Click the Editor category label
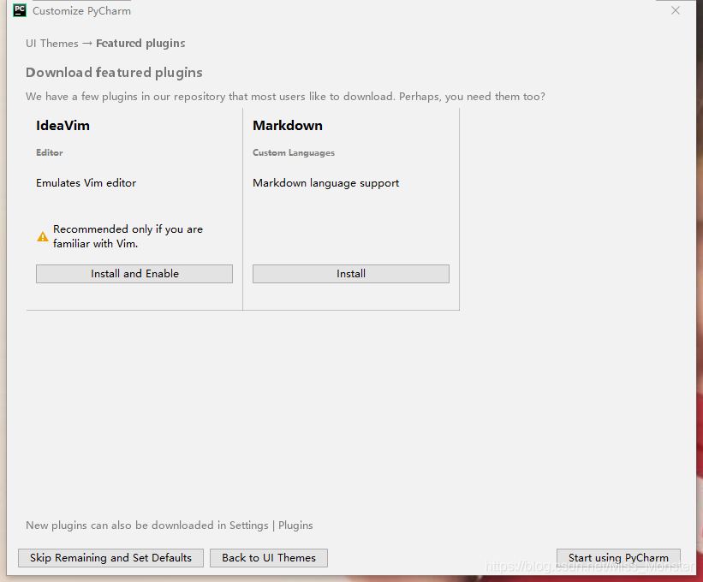The width and height of the screenshot is (703, 582). coord(50,153)
